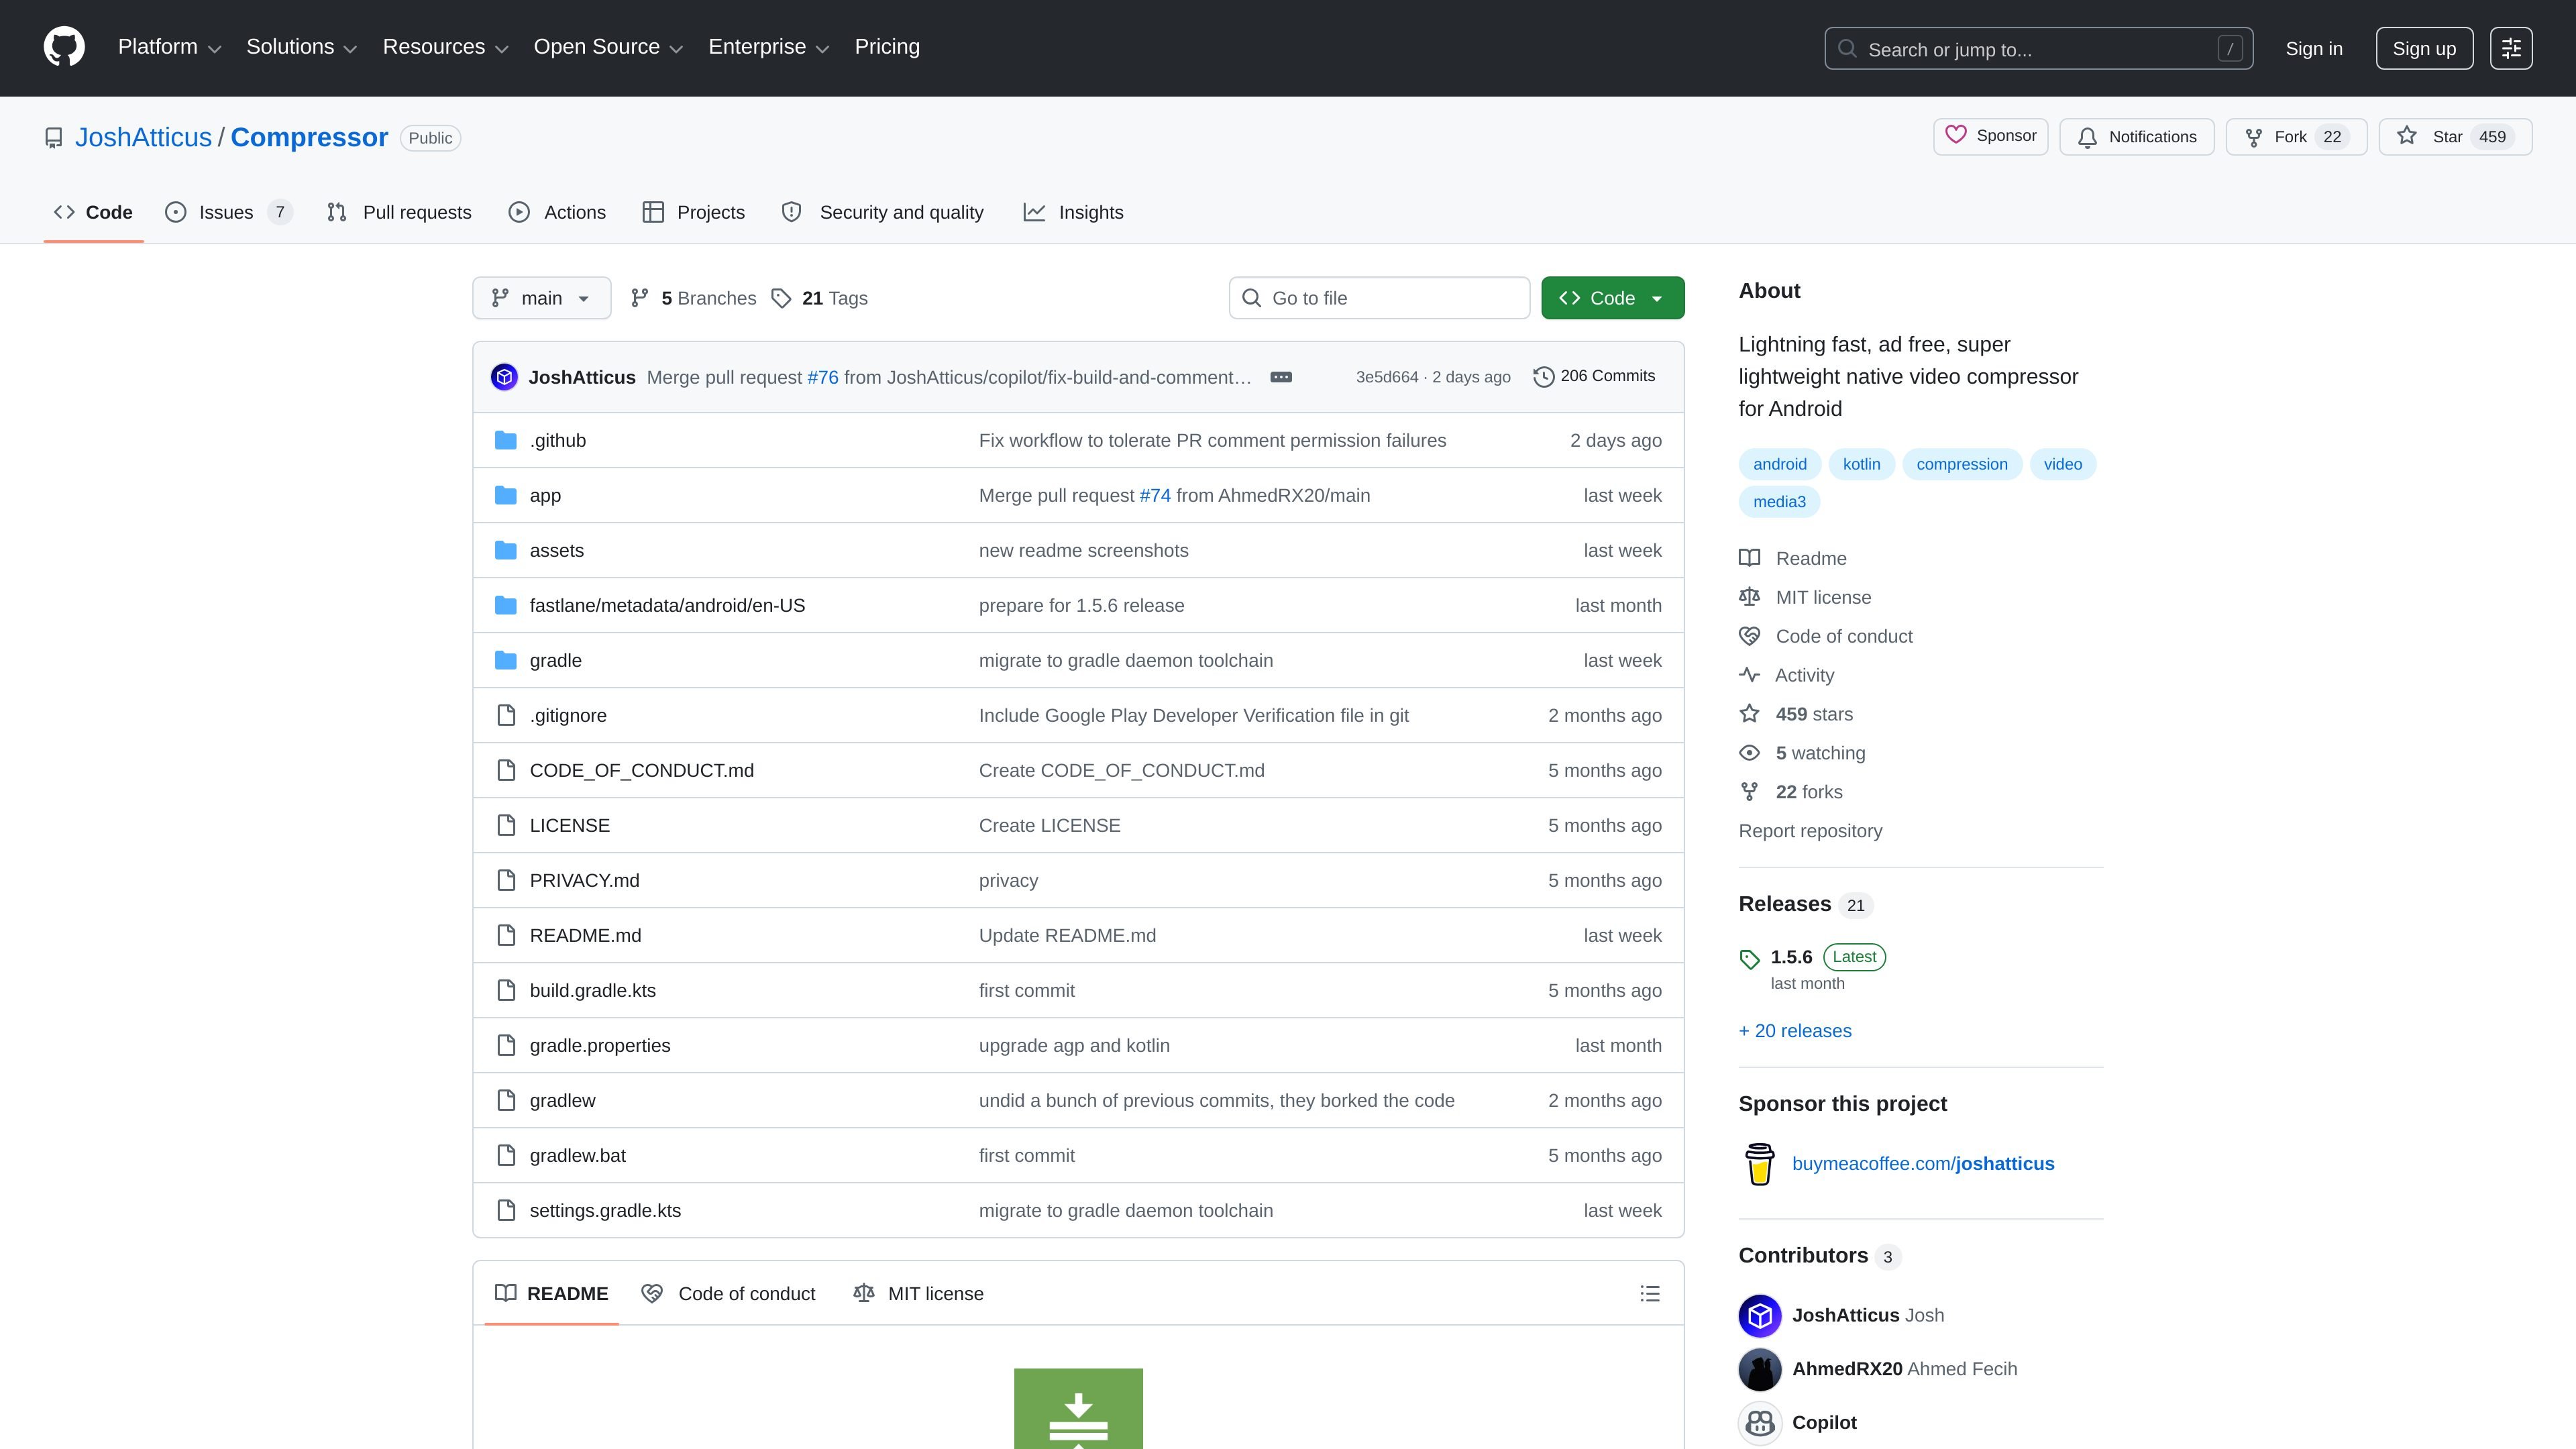
Task: Switch to the Projects tab
Action: click(x=693, y=212)
